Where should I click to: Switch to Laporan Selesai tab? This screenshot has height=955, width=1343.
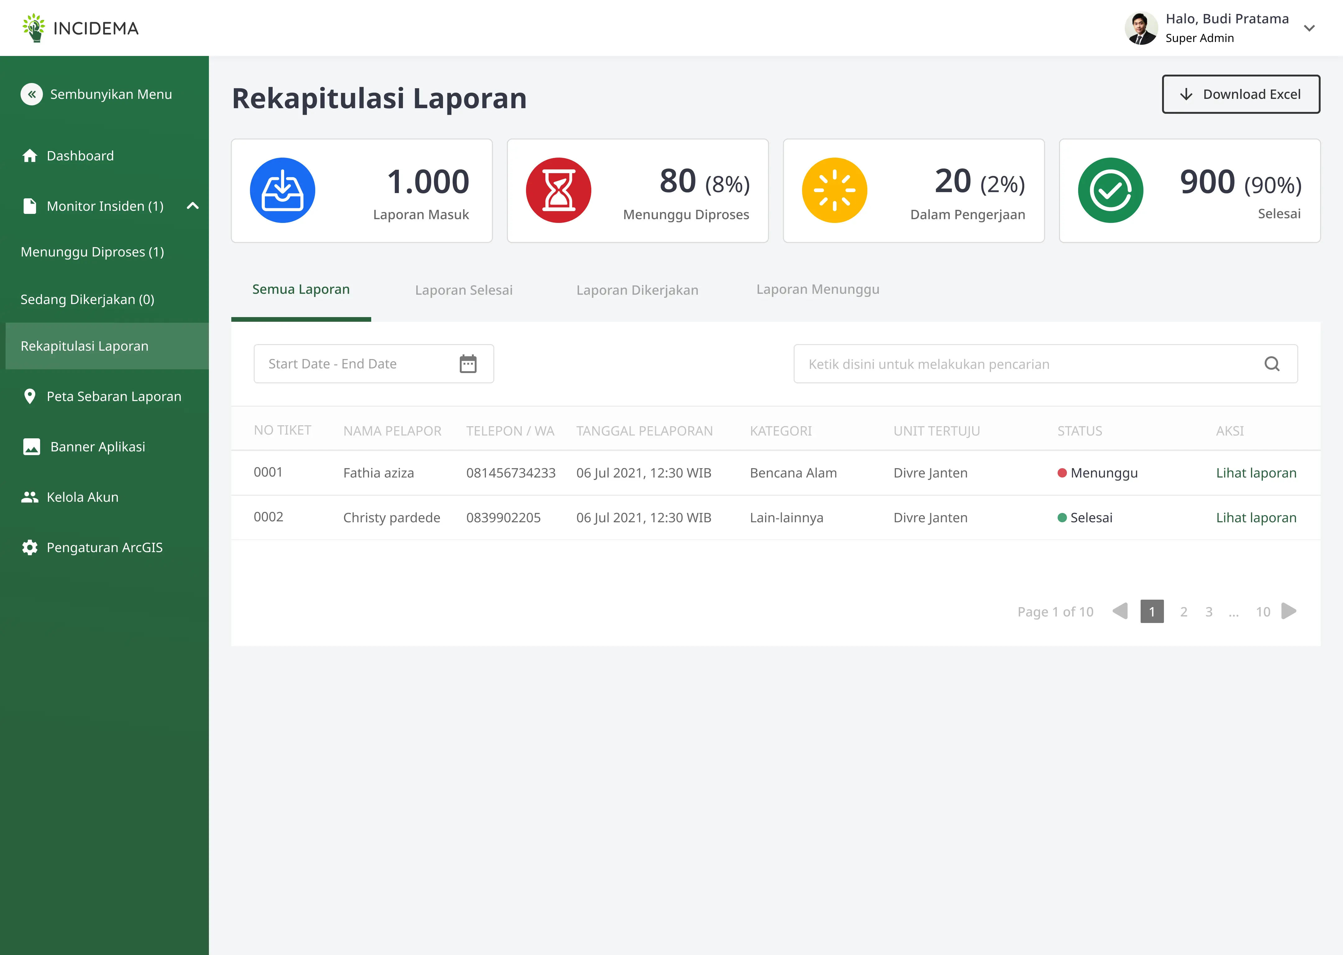pyautogui.click(x=464, y=290)
